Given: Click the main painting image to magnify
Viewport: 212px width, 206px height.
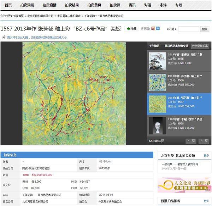Looking at the screenshot, I should [x=74, y=93].
